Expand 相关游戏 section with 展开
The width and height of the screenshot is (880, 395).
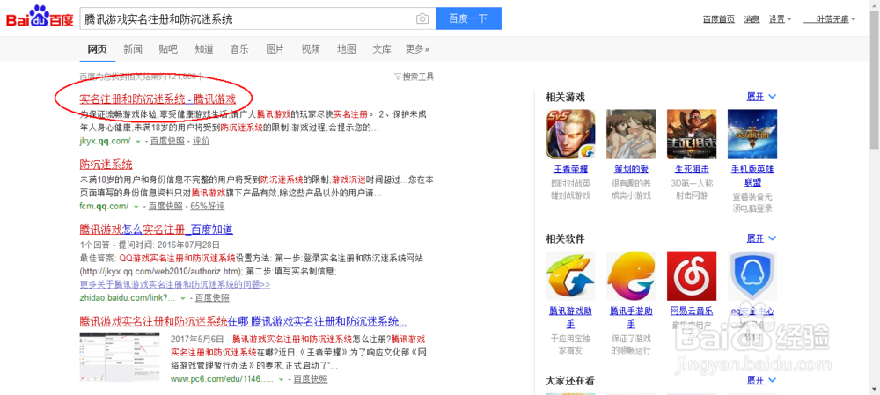[x=761, y=97]
